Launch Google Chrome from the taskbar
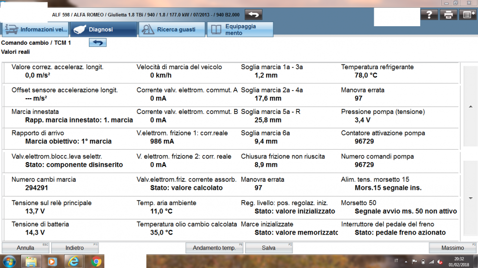This screenshot has width=478, height=268. click(x=96, y=262)
